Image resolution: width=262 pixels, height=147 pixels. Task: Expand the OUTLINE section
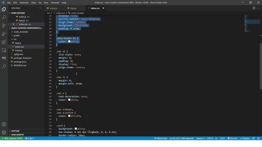coord(15,131)
